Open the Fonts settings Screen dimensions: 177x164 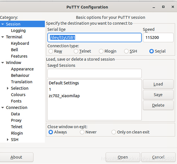click(16, 101)
